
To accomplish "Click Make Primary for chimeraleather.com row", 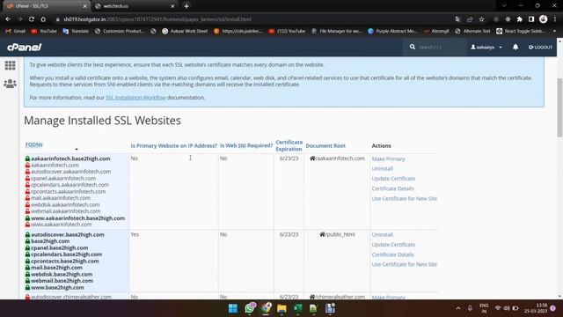I will (x=388, y=298).
